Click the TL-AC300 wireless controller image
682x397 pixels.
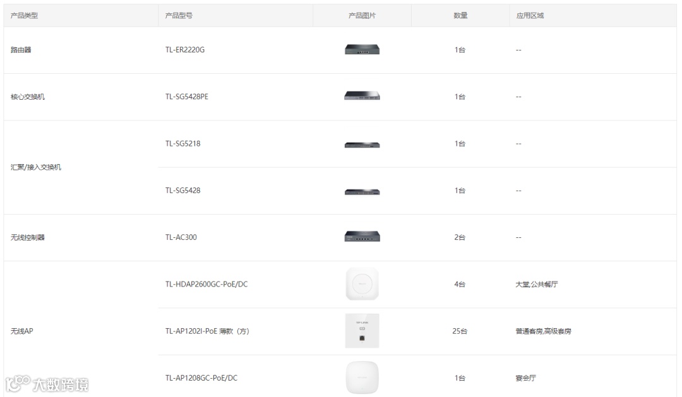point(362,237)
